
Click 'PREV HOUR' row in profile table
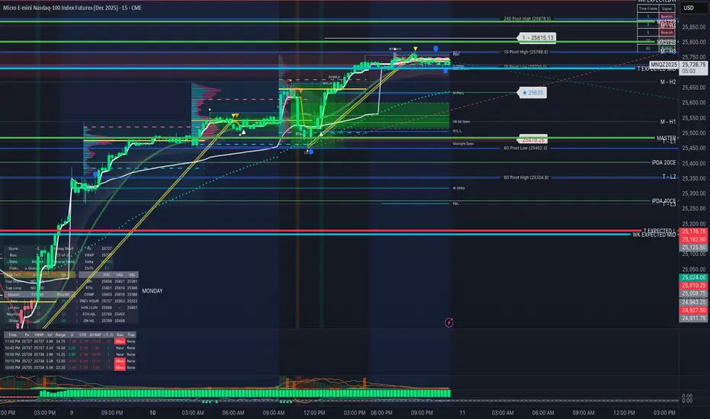coord(109,301)
